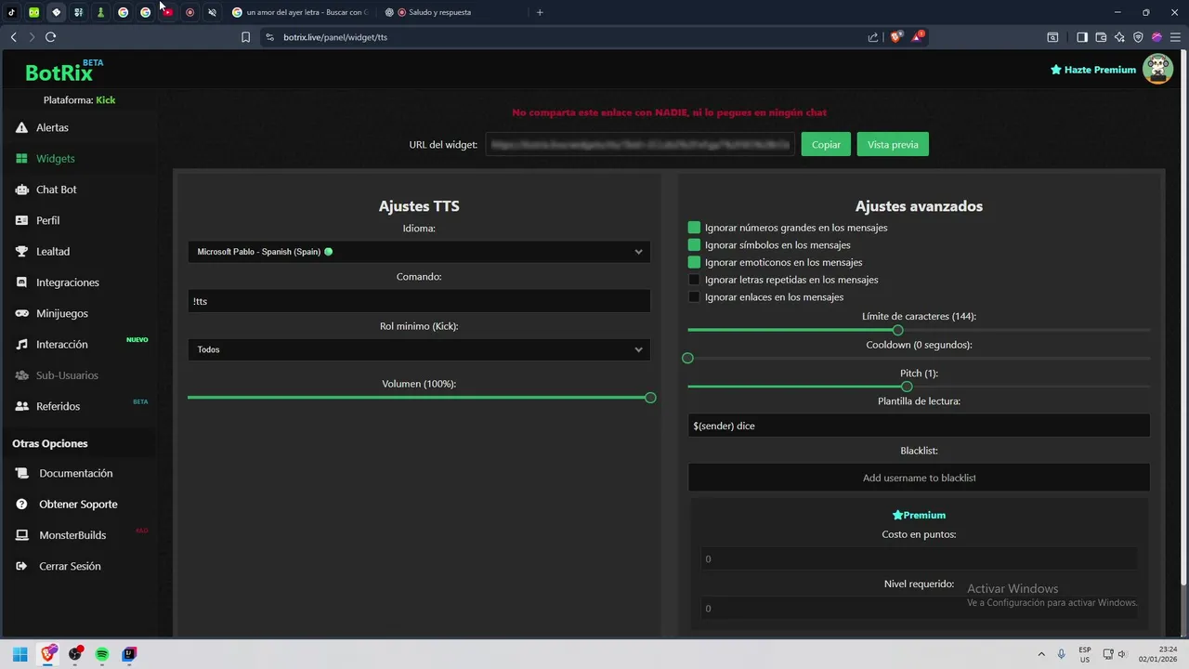Open the Idioma voice dropdown
Image resolution: width=1189 pixels, height=669 pixels.
click(419, 252)
